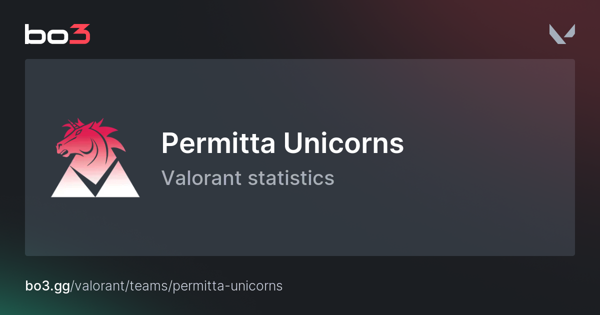Screen dimensions: 600x315
Task: Click the word "Permitta" in the title
Action: (218, 143)
